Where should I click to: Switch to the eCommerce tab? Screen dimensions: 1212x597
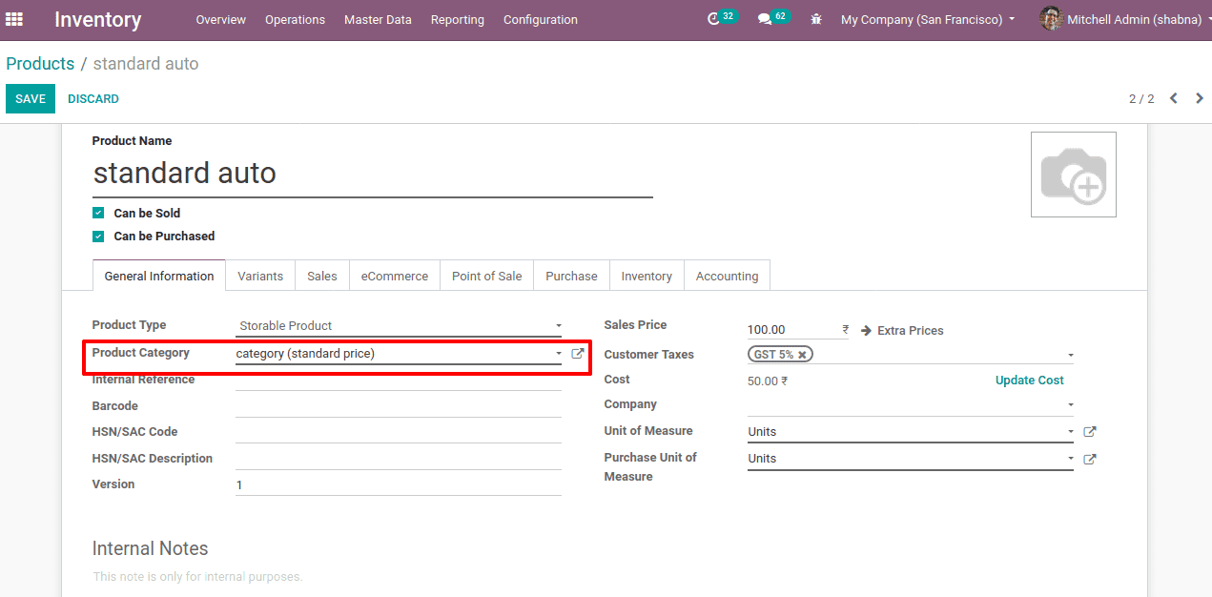(395, 276)
